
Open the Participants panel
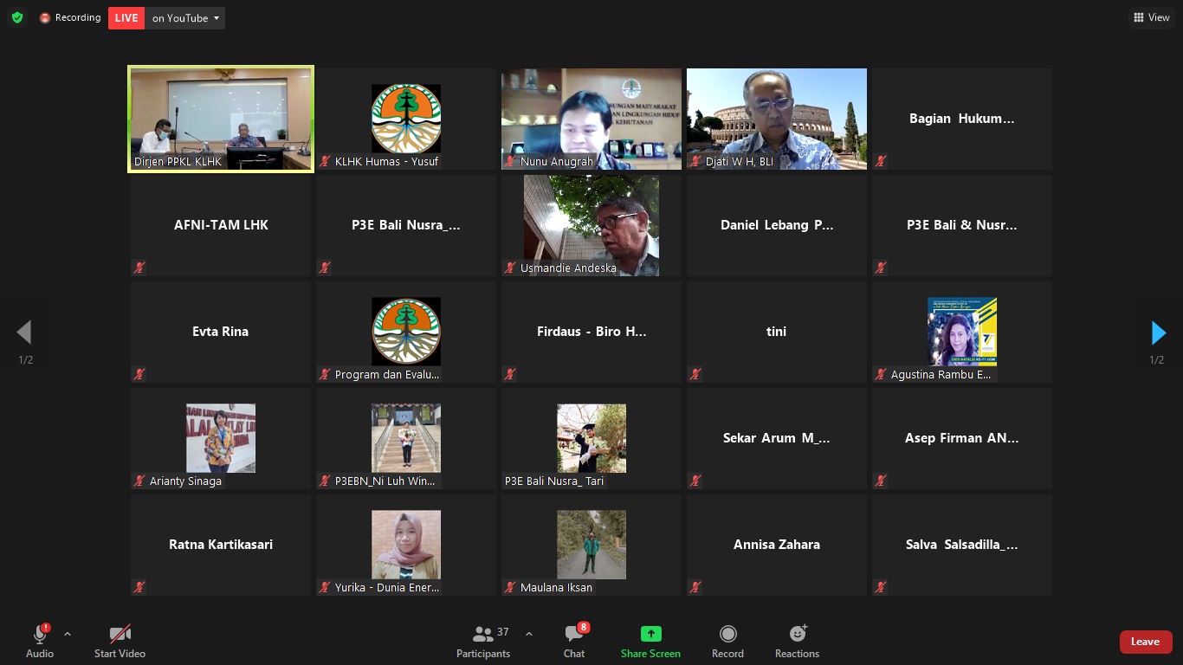483,642
